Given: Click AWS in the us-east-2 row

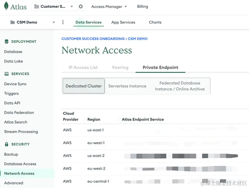Looking at the screenshot, I should [67, 155].
